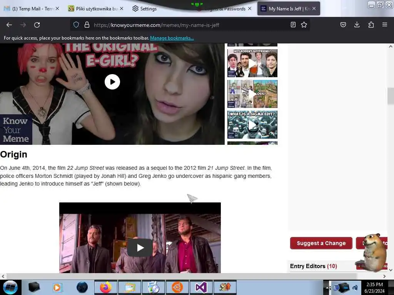Open Hot Rodent Boyfriend video thumbnail

click(252, 63)
